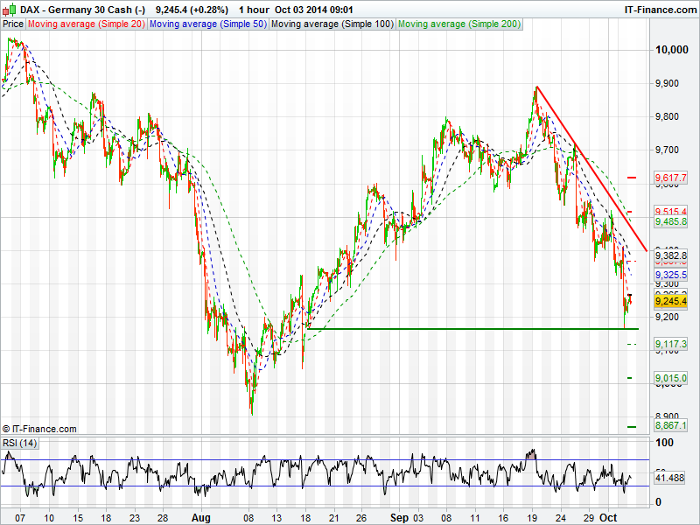Select the red 9,515.4 price level label
This screenshot has width=700, height=525.
click(x=670, y=212)
